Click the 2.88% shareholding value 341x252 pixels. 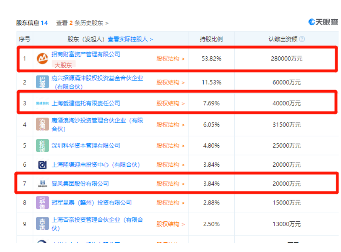(x=211, y=202)
